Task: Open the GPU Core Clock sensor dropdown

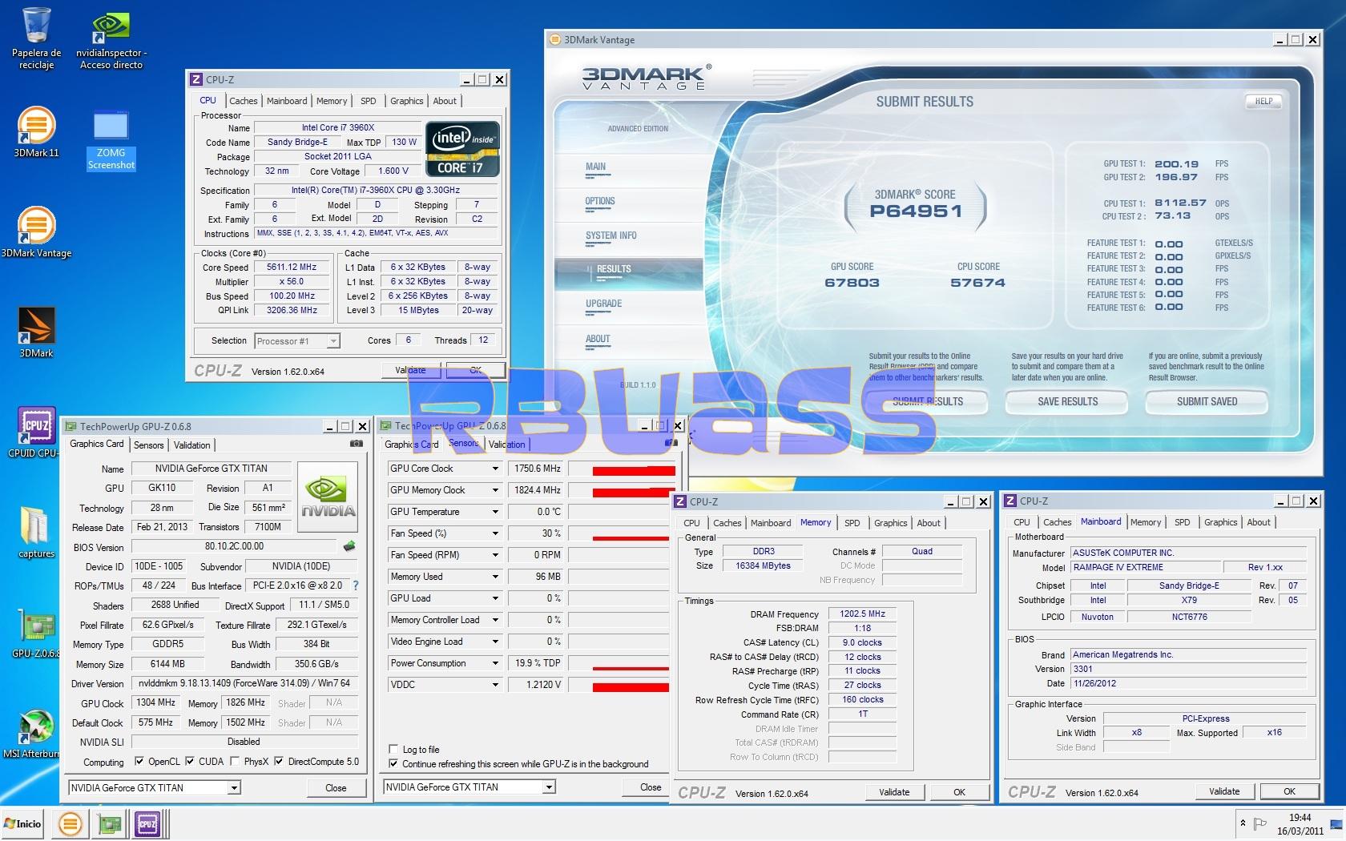Action: click(495, 469)
